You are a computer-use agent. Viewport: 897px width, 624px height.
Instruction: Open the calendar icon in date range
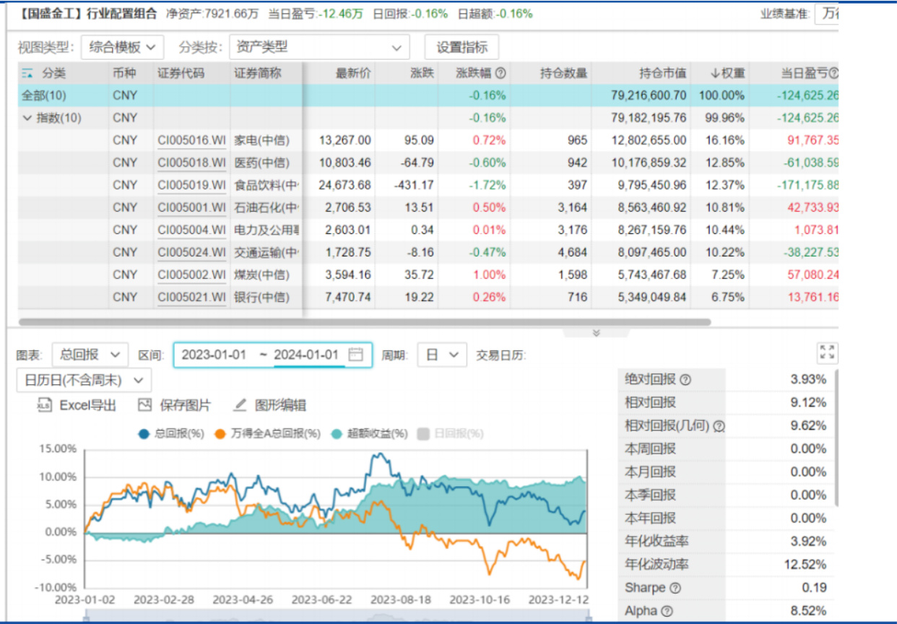[355, 355]
